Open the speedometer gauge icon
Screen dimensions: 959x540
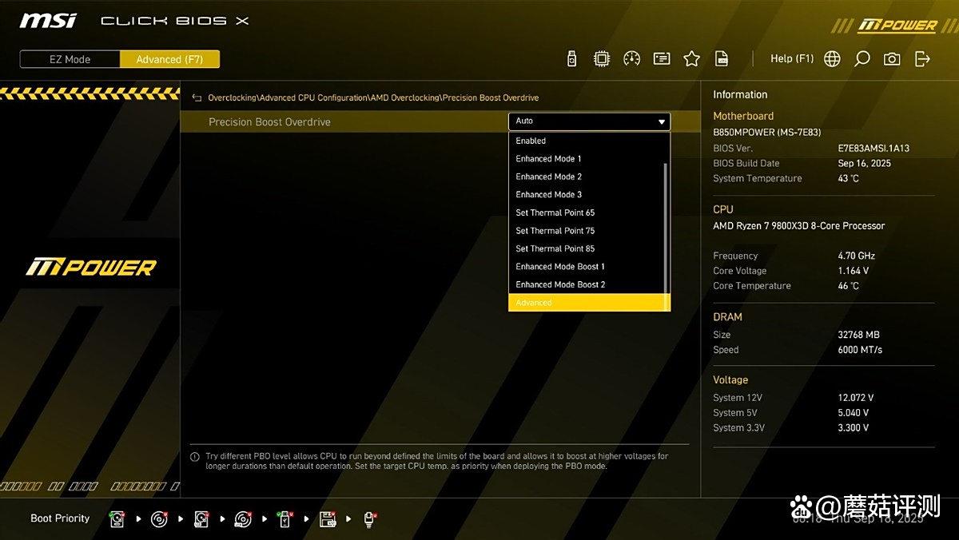631,59
